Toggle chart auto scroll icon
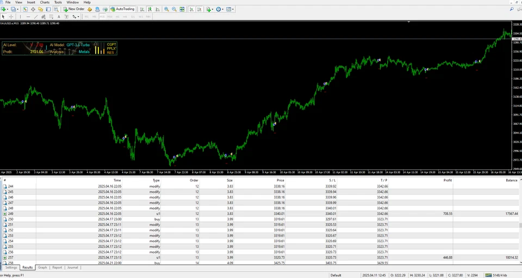 191,9
